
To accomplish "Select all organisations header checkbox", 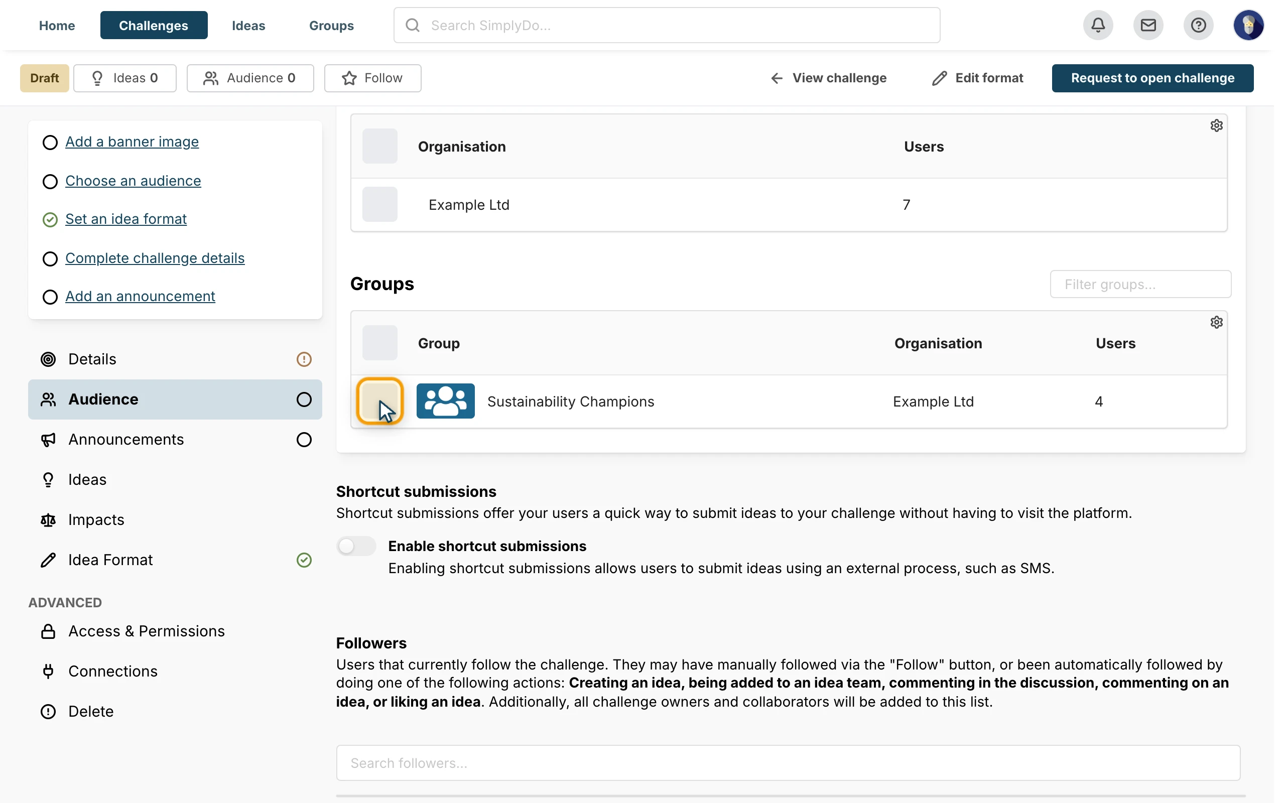I will pyautogui.click(x=379, y=146).
